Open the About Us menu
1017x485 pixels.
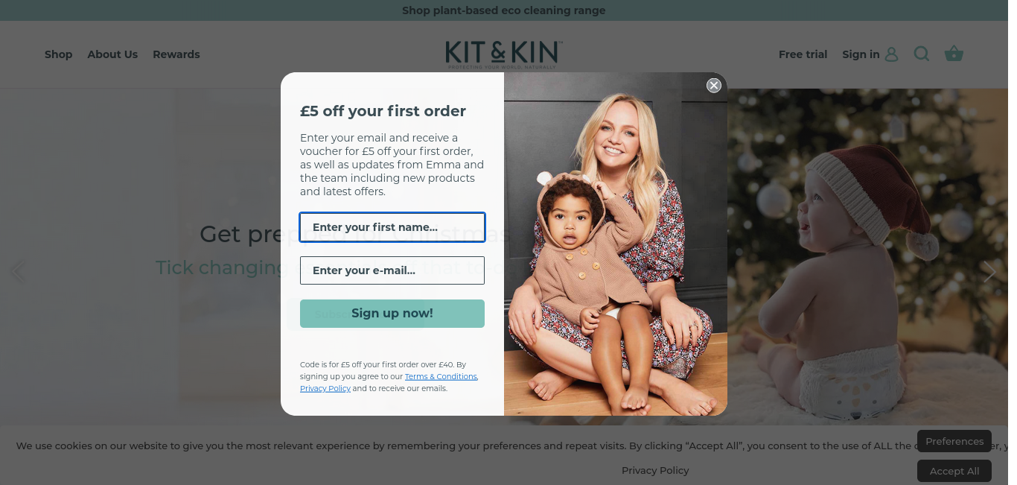[112, 54]
